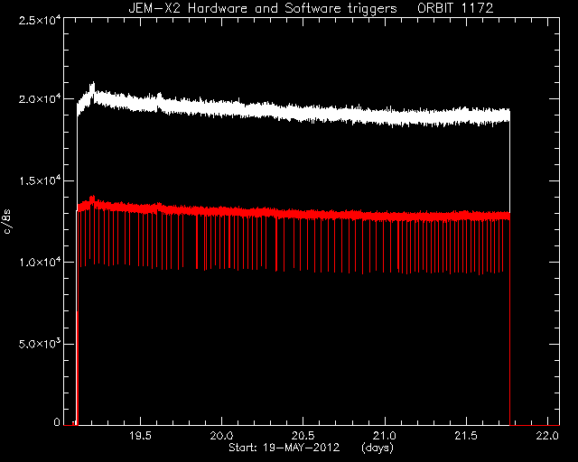Click the 19.5 x-axis tick label
The image size is (578, 462).
[141, 436]
